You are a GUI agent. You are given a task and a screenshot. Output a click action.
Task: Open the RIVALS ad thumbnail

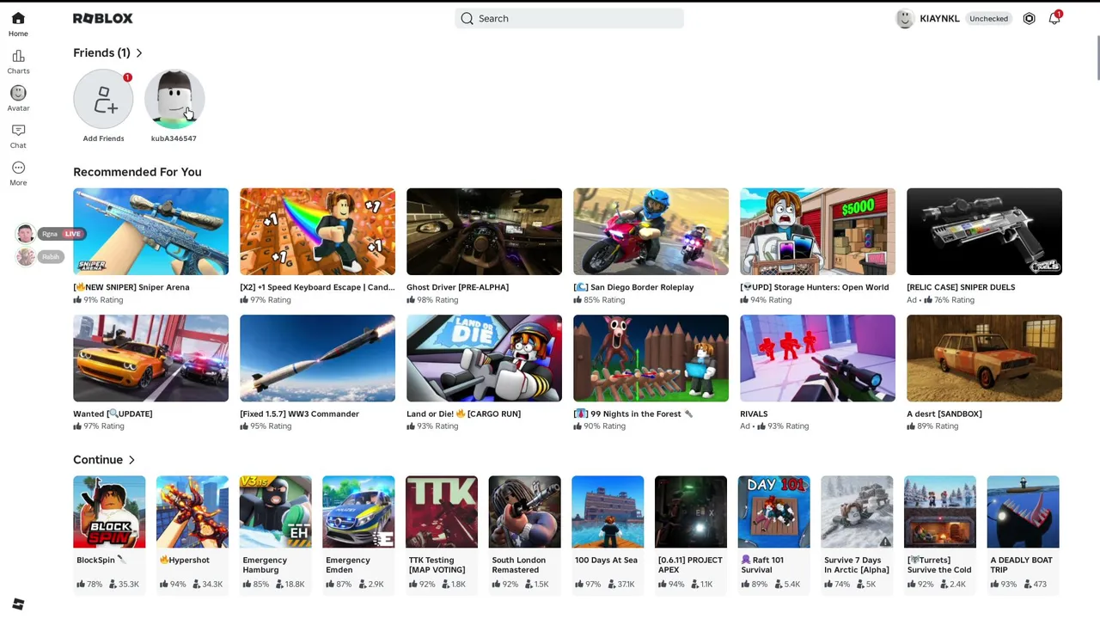point(818,359)
